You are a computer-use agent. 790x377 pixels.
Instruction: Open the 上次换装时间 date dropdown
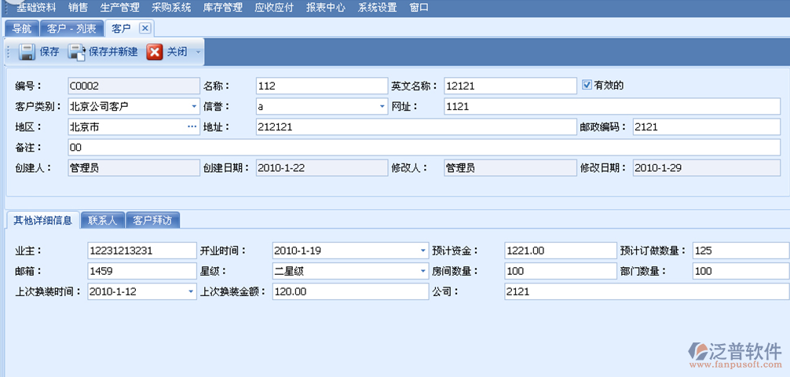pos(191,291)
